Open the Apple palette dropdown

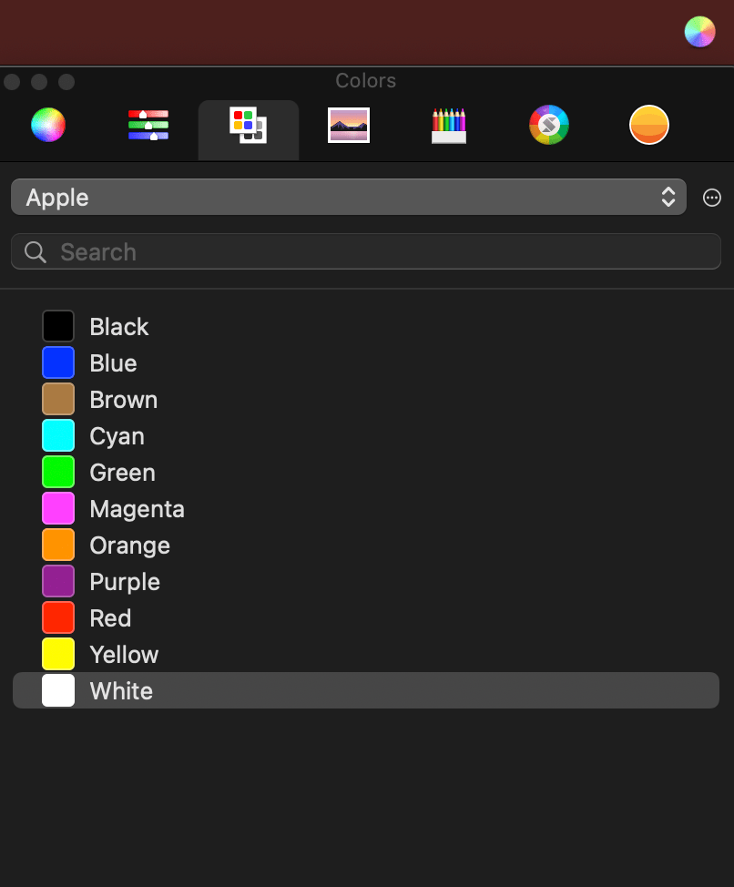tap(348, 197)
